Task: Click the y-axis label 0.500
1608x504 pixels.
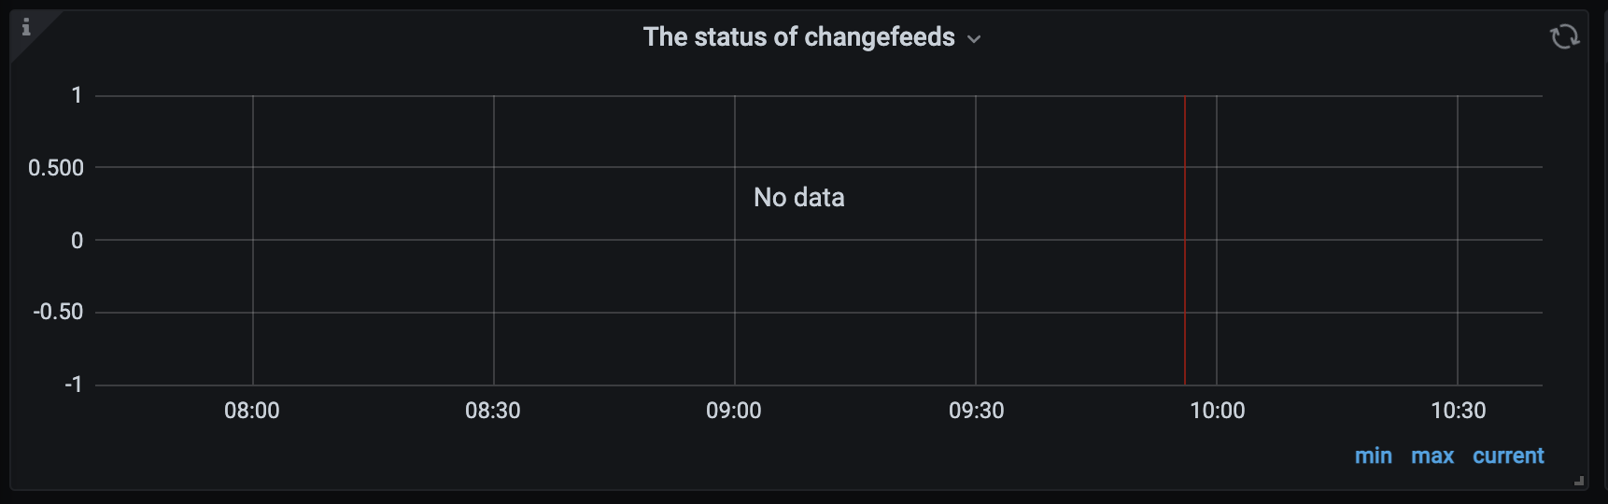Action: [x=56, y=168]
